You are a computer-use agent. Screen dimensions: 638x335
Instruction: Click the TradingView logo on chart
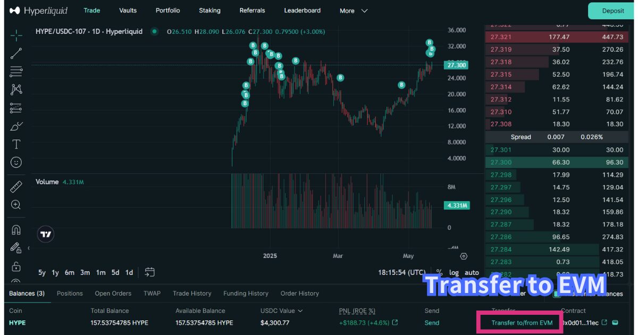pos(46,234)
